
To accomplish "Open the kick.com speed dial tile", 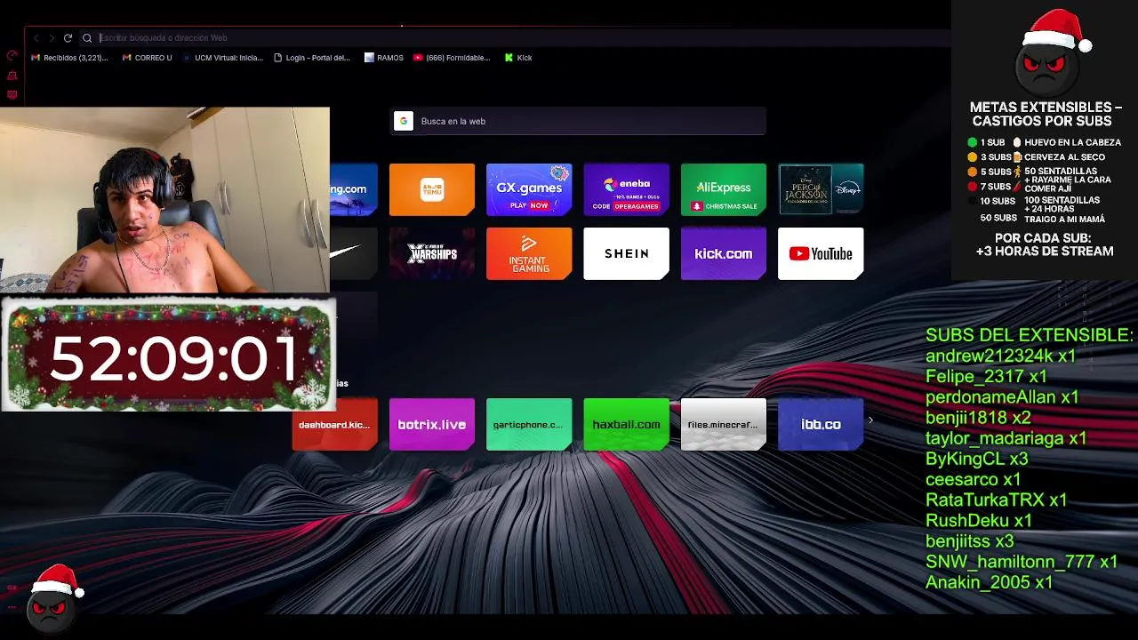I will [x=724, y=254].
